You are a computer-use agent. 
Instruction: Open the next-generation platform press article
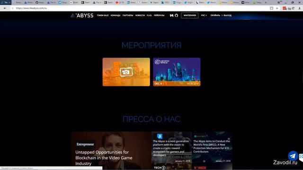pyautogui.click(x=171, y=148)
